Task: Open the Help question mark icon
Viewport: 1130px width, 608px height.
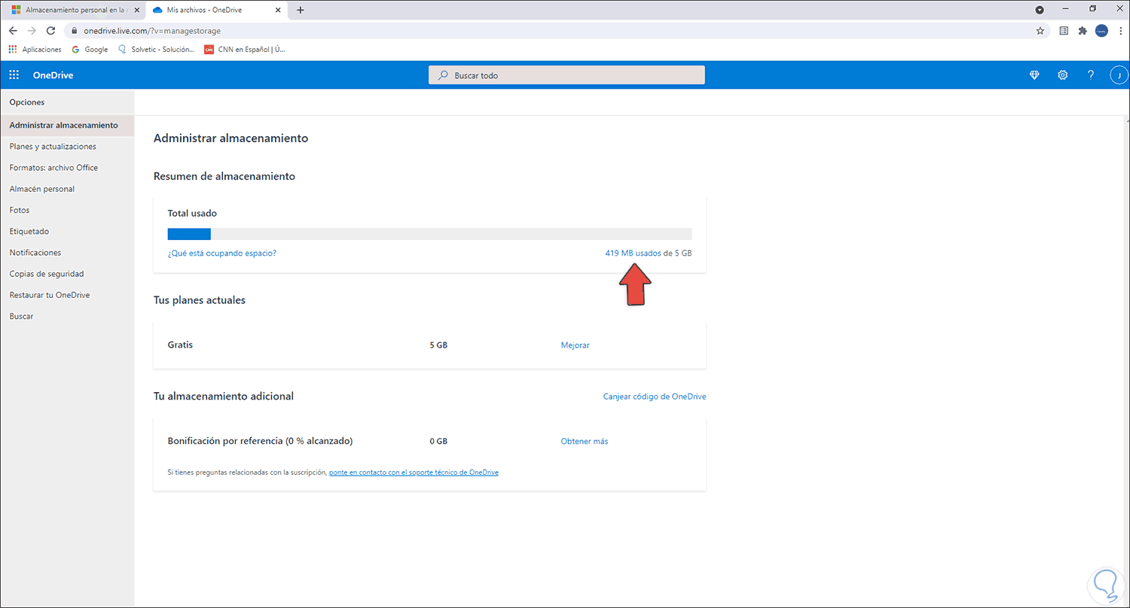Action: point(1090,75)
